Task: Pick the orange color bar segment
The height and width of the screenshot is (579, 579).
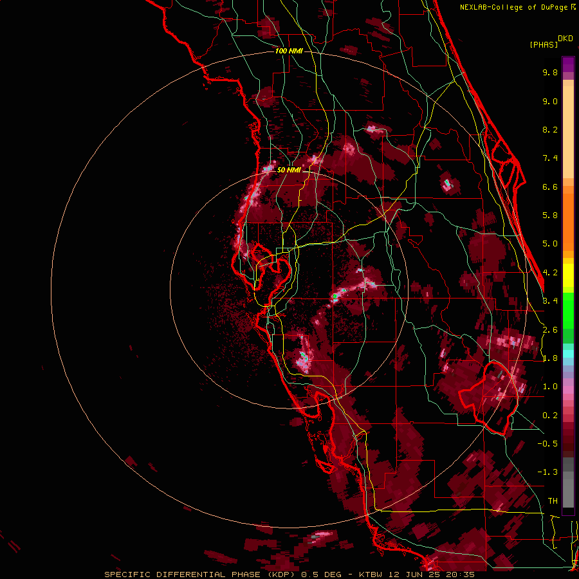Action: (568, 221)
